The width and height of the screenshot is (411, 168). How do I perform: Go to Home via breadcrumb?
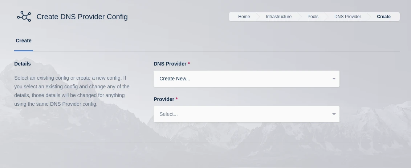click(244, 17)
